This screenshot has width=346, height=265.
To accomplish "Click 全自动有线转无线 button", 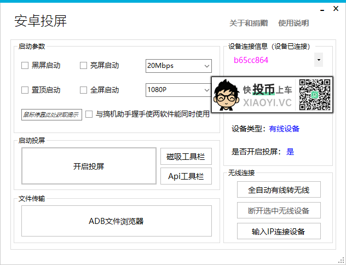I will [278, 190].
